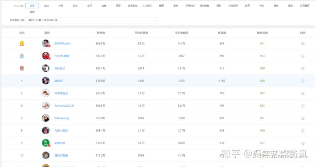Select the 健康 category filter
The image size is (315, 167).
point(161,6)
